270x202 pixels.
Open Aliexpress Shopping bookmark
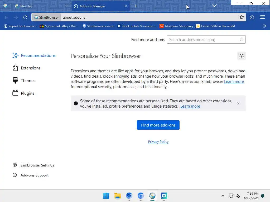pyautogui.click(x=176, y=26)
